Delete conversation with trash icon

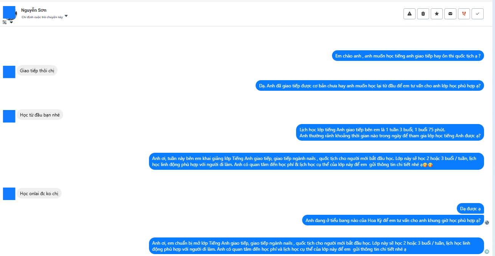(423, 14)
